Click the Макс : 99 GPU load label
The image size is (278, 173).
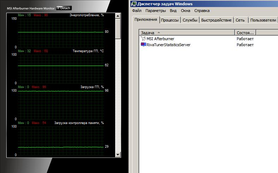(39, 87)
